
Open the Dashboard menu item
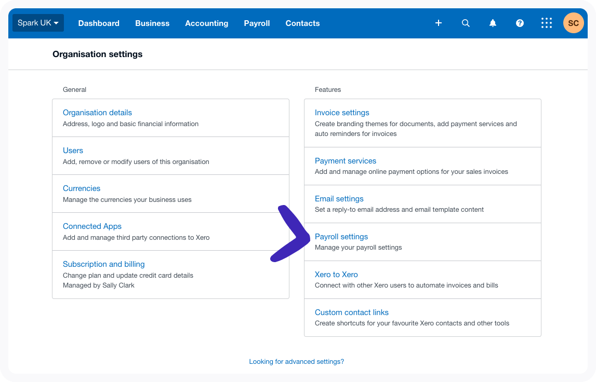[x=99, y=23]
